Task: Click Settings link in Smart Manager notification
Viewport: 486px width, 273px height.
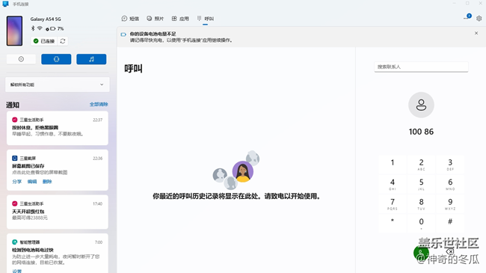Action: (16, 271)
